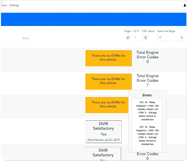Open Items Per Page selector
Screen dimensions: 187x161
pyautogui.click(x=170, y=37)
